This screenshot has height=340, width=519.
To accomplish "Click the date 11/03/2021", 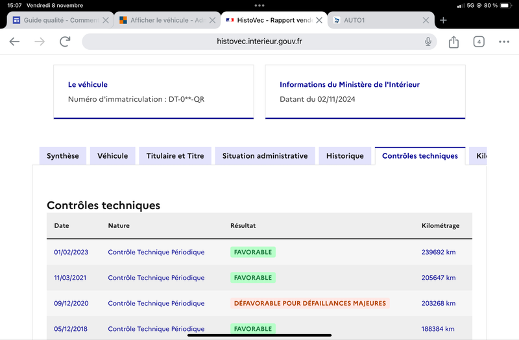I will coord(70,278).
